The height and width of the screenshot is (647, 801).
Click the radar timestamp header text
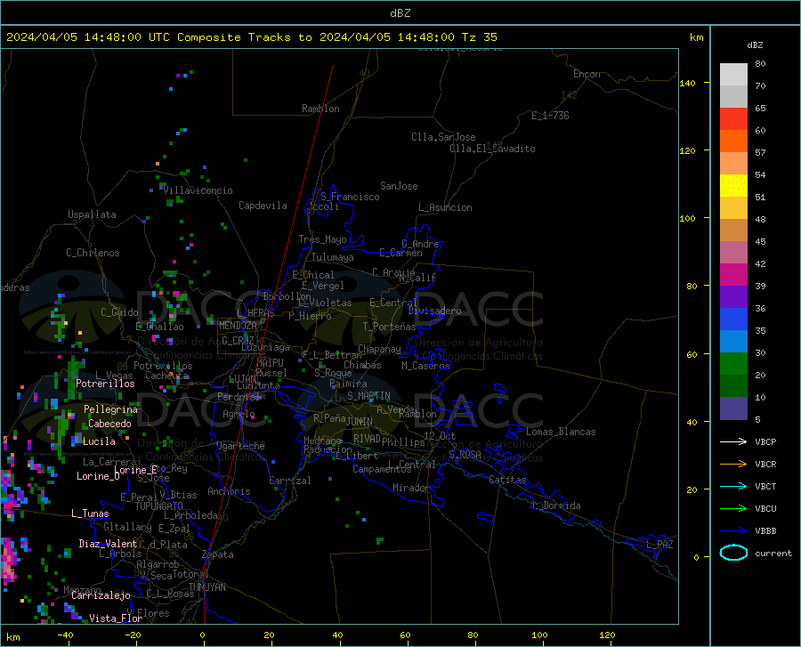[252, 37]
